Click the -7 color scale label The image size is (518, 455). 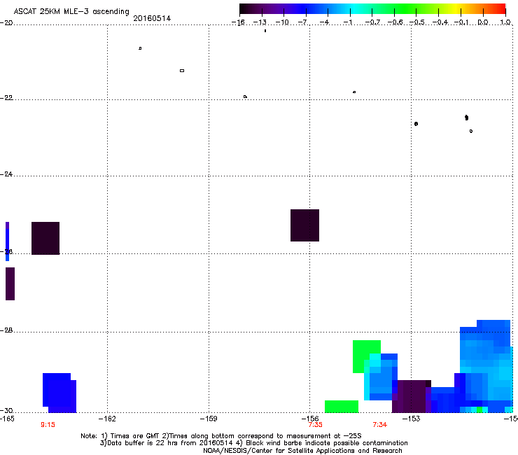[x=304, y=22]
